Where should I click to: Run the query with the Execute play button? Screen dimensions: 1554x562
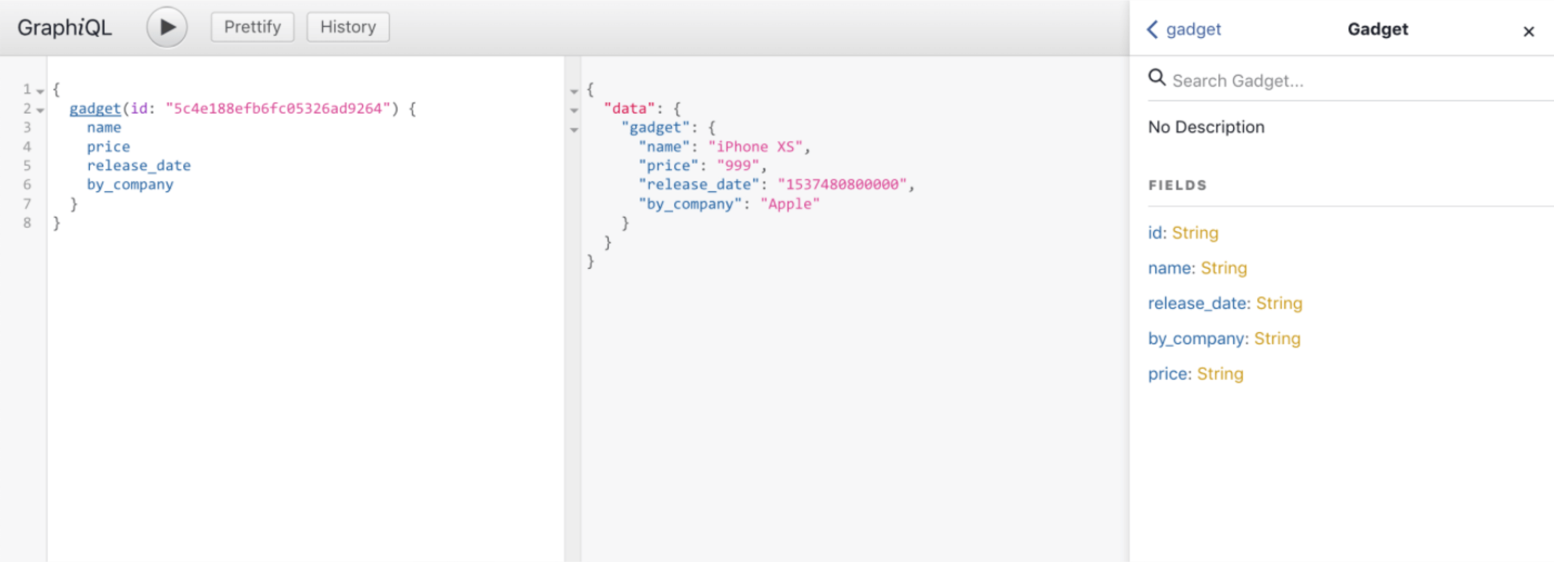coord(166,27)
